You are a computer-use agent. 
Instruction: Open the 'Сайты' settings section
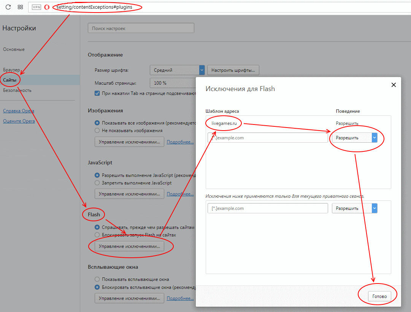[10, 80]
